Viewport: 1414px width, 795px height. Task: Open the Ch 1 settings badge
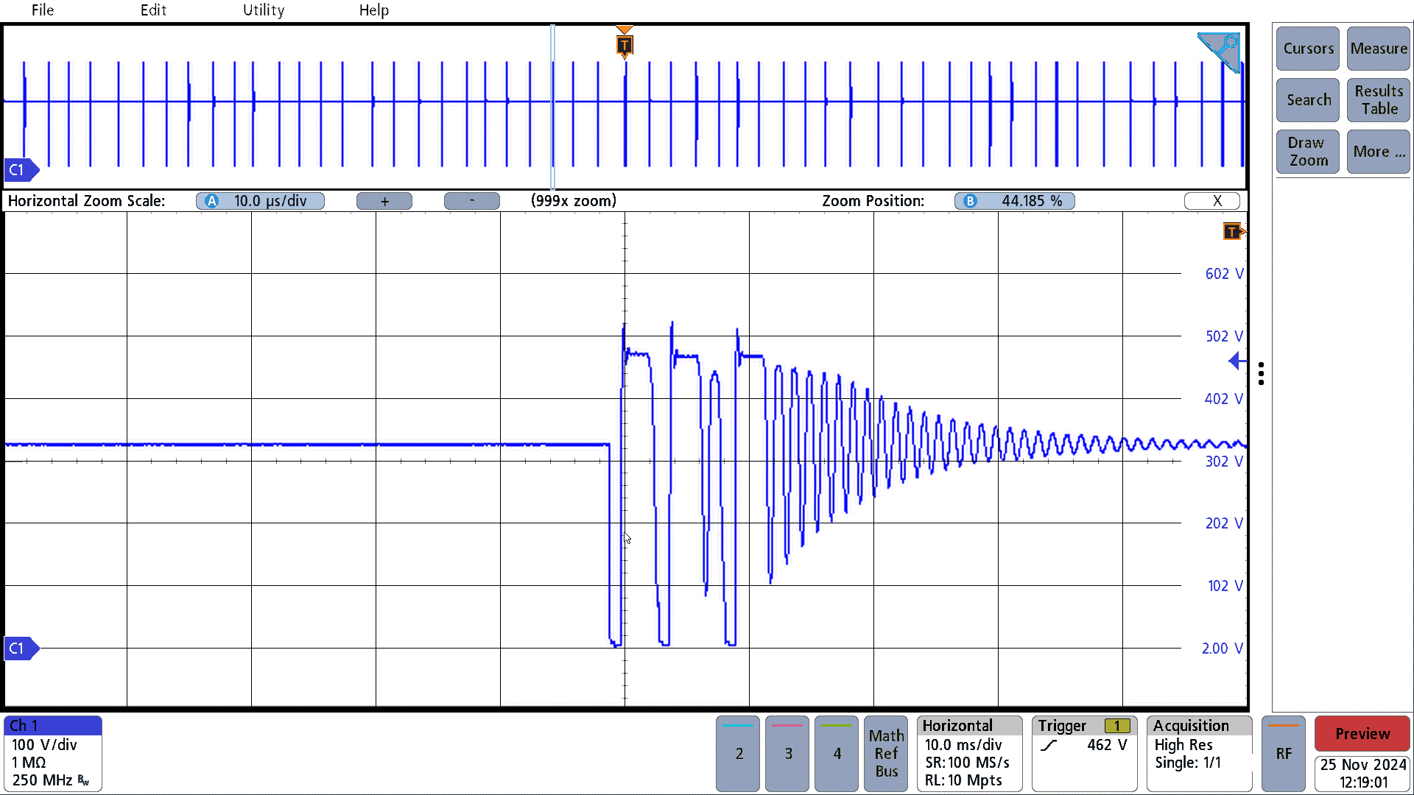coord(53,754)
